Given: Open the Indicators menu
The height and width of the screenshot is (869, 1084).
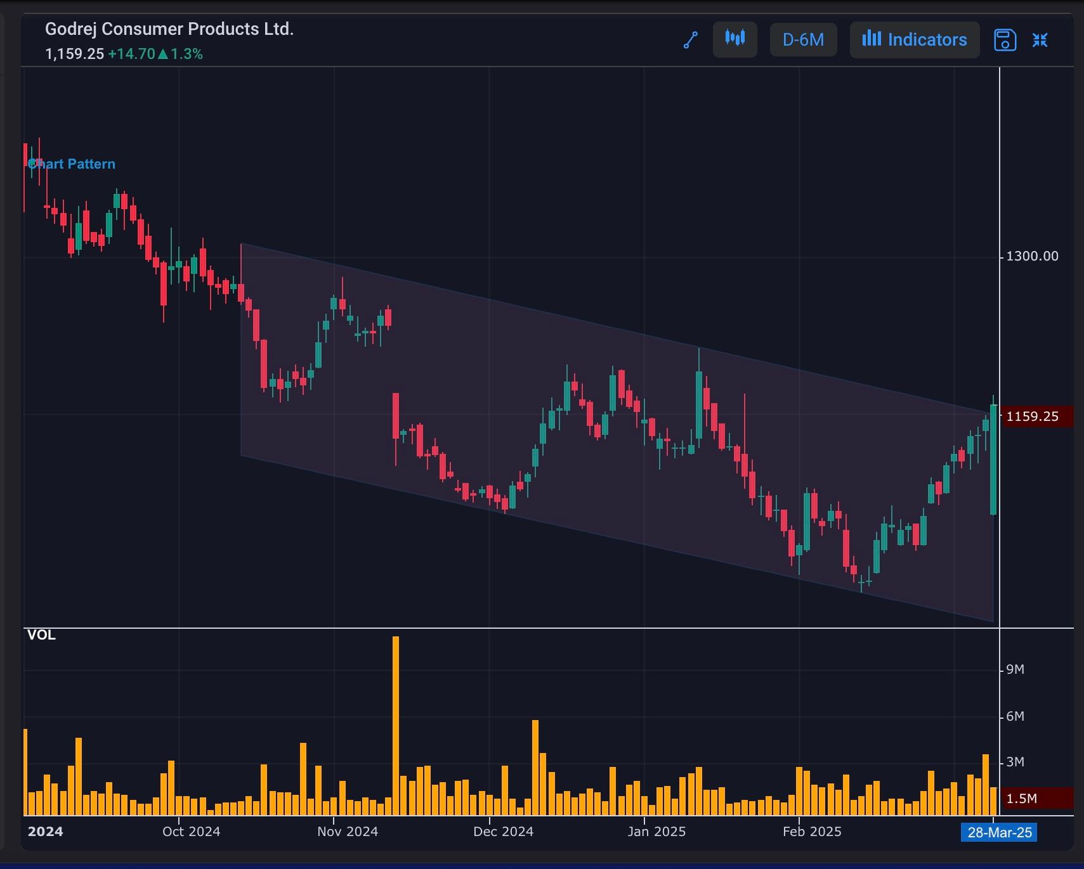Looking at the screenshot, I should 915,39.
